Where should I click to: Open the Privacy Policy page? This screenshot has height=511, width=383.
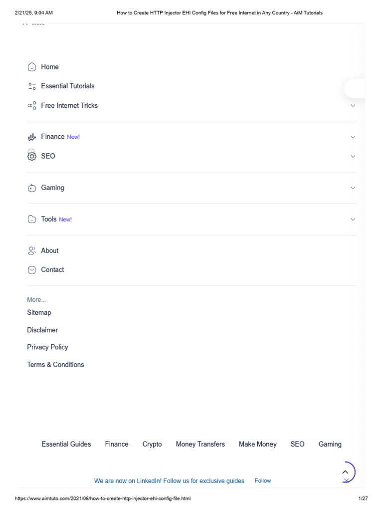click(x=47, y=347)
